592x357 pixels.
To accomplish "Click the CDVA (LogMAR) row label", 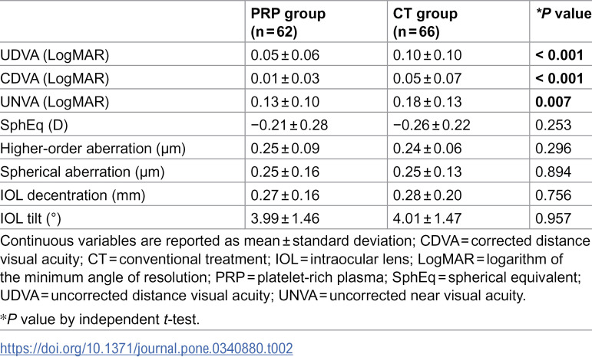I will [x=55, y=79].
